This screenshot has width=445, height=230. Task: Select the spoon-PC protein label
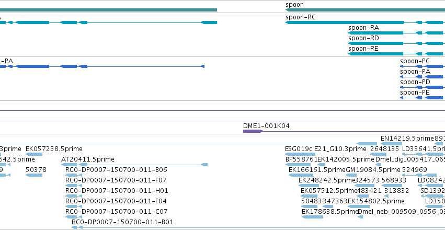[415, 61]
